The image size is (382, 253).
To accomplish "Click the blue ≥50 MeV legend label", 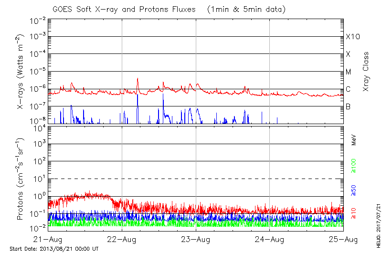I will pos(354,191).
